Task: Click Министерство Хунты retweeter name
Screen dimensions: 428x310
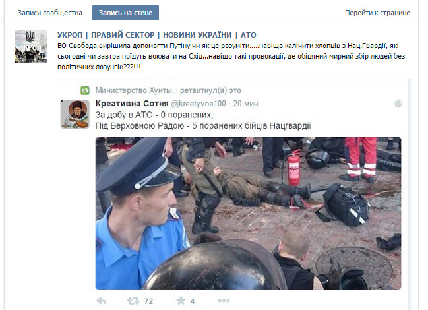Action: (x=133, y=90)
